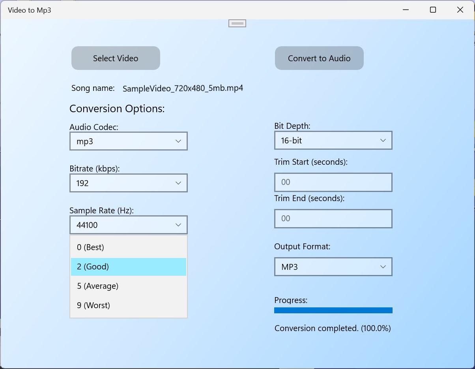
Task: Click the Bit Depth dropdown chevron
Action: coord(382,140)
